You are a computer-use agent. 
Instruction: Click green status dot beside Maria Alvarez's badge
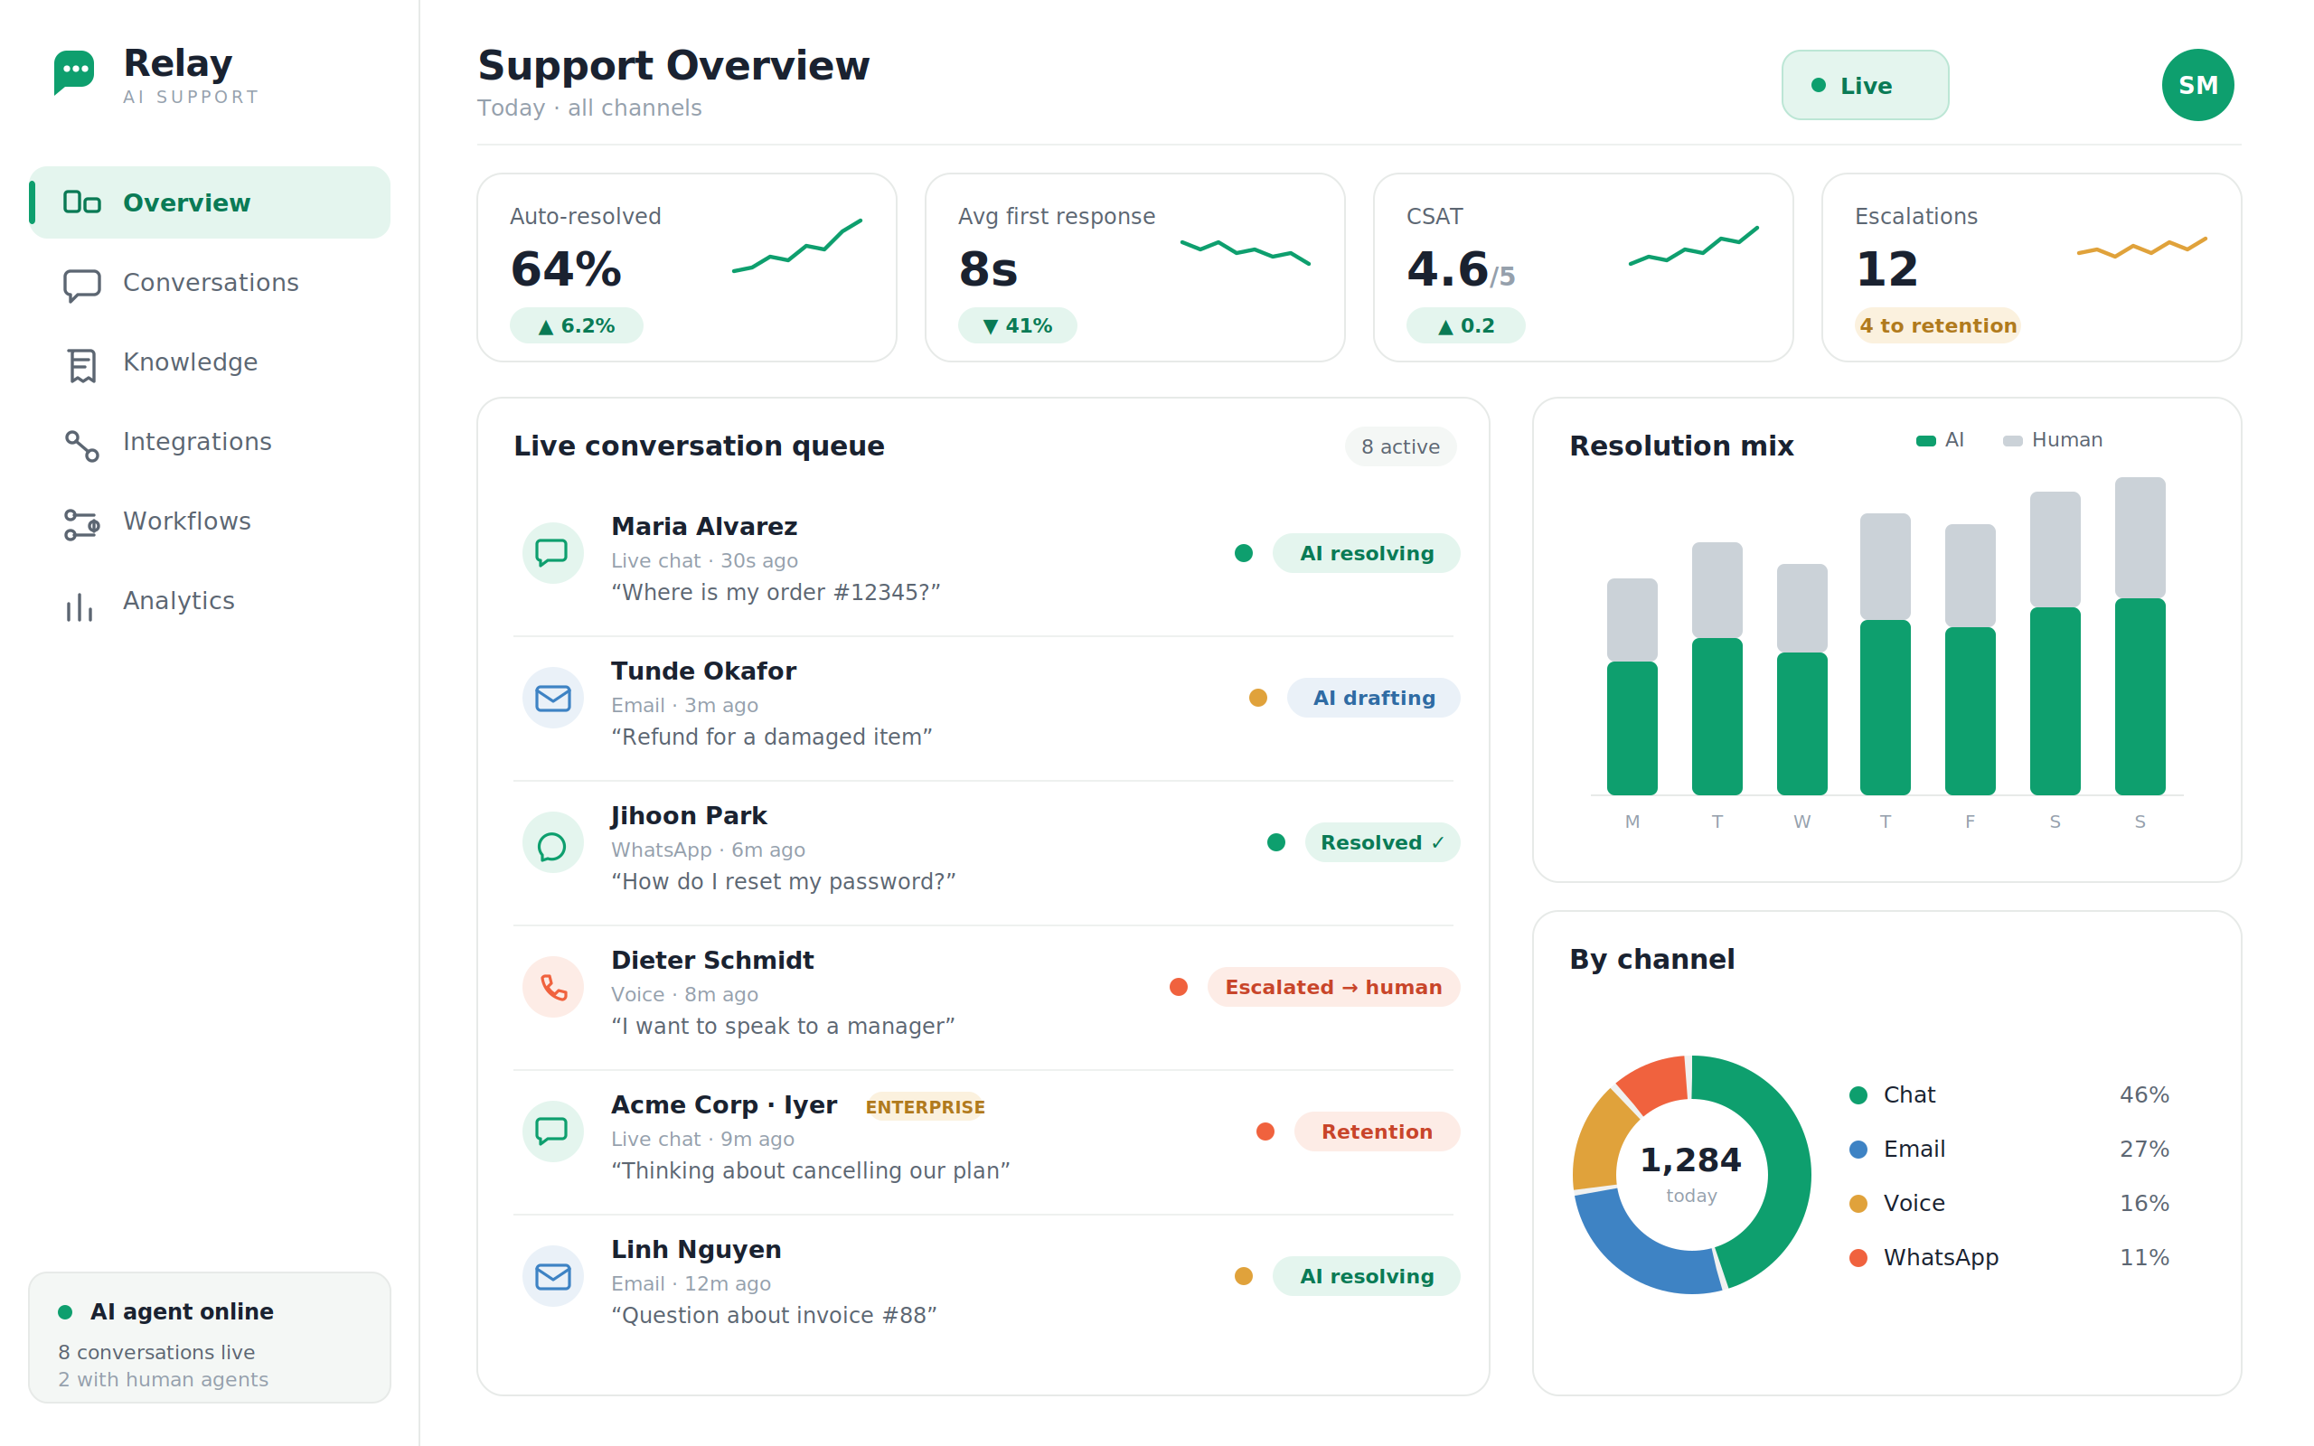pos(1243,553)
